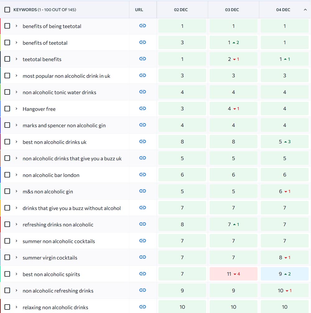This screenshot has width=311, height=313.
Task: Select checkbox for 'benefits of teetotal'
Action: click(x=7, y=43)
